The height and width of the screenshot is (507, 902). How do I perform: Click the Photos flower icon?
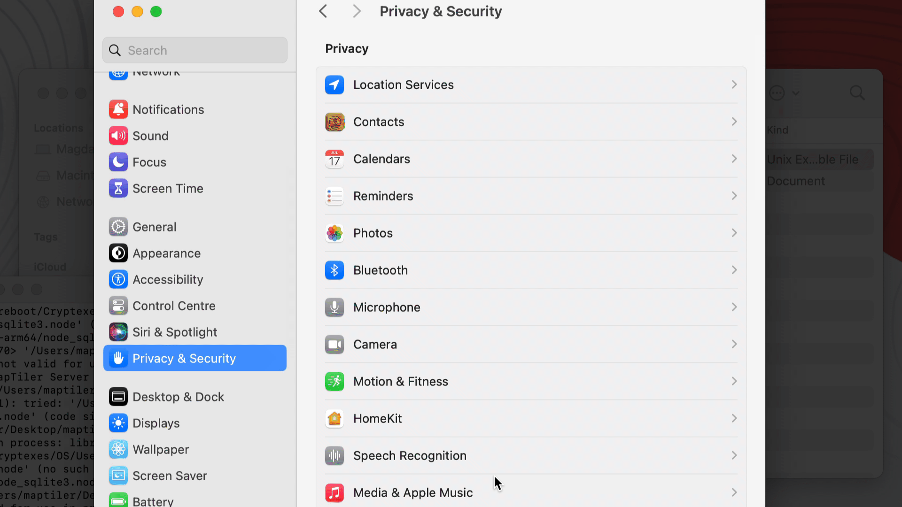coord(334,233)
